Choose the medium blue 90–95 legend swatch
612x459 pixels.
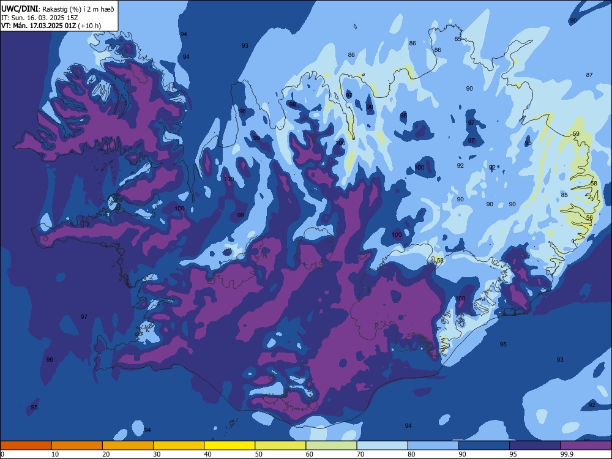484,446
